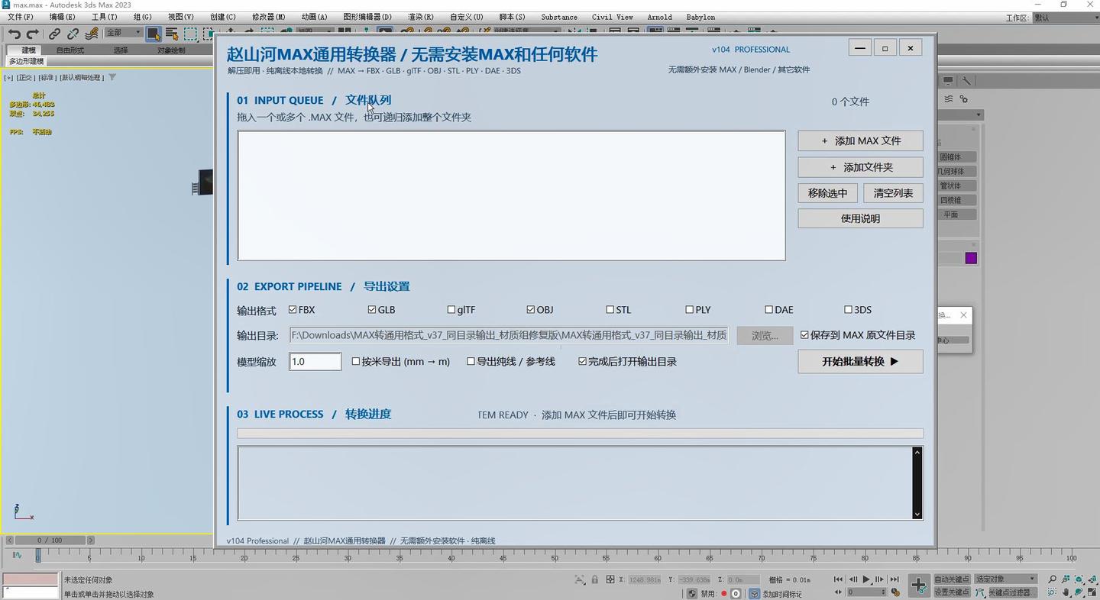This screenshot has height=600, width=1100.
Task: Click the purple object color swatch
Action: pyautogui.click(x=971, y=258)
